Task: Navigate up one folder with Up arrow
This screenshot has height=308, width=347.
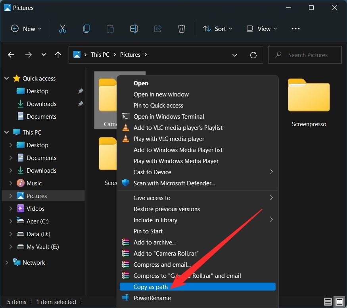Action: point(58,55)
